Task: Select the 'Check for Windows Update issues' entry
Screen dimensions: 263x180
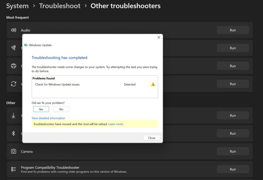Action: pos(58,84)
